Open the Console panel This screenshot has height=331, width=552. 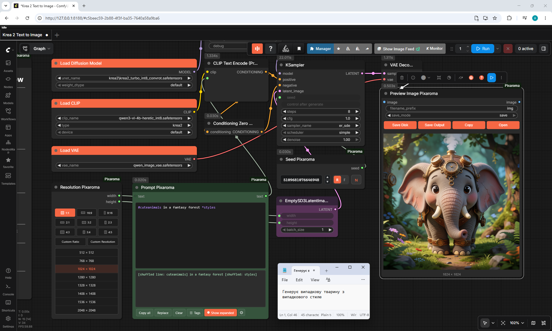coord(8,290)
